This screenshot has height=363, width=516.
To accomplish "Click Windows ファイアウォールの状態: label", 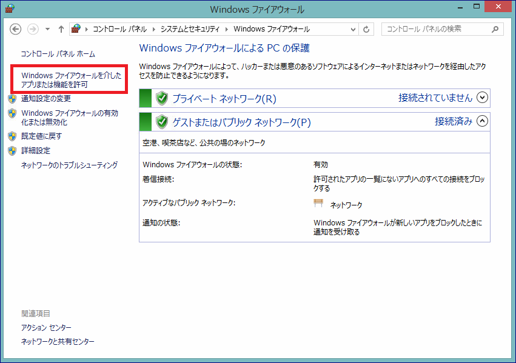I will [x=192, y=164].
